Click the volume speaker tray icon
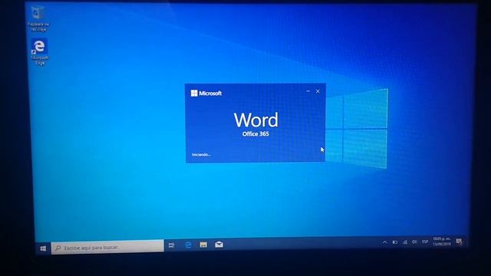The height and width of the screenshot is (276, 491). pos(414,242)
